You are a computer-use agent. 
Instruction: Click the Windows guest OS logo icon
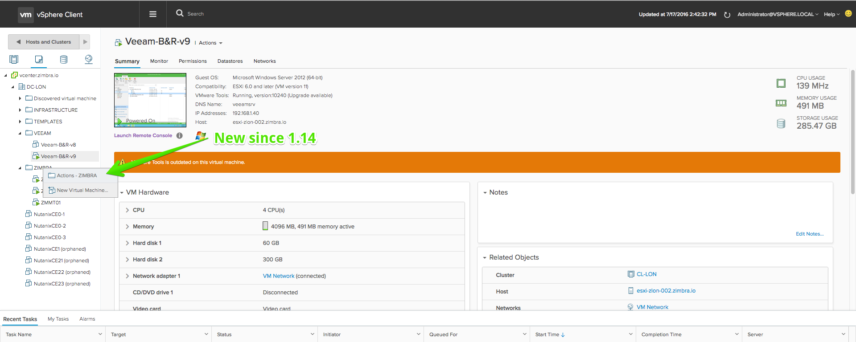pos(201,136)
